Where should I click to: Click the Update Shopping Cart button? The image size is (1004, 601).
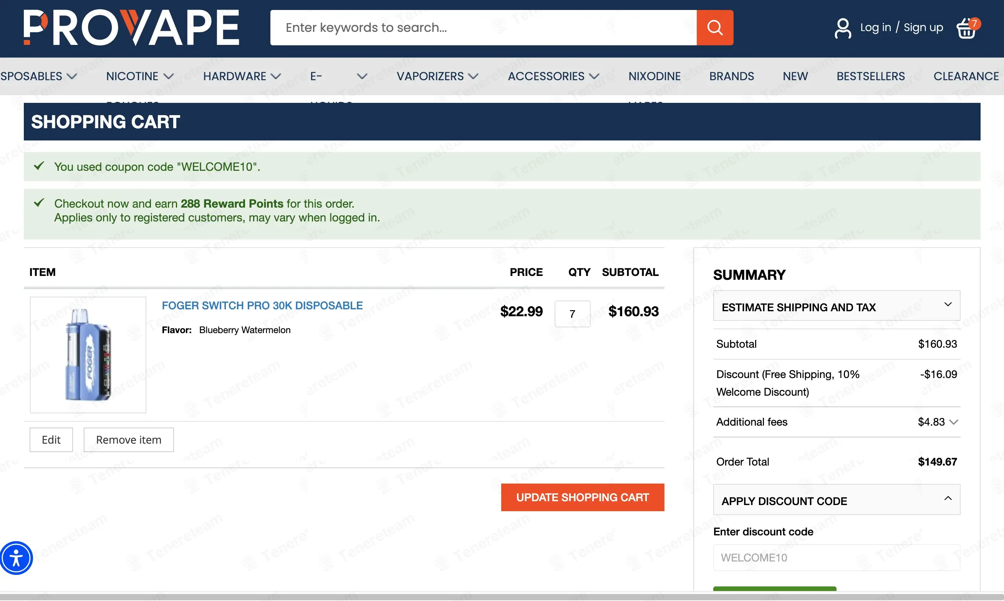[582, 497]
